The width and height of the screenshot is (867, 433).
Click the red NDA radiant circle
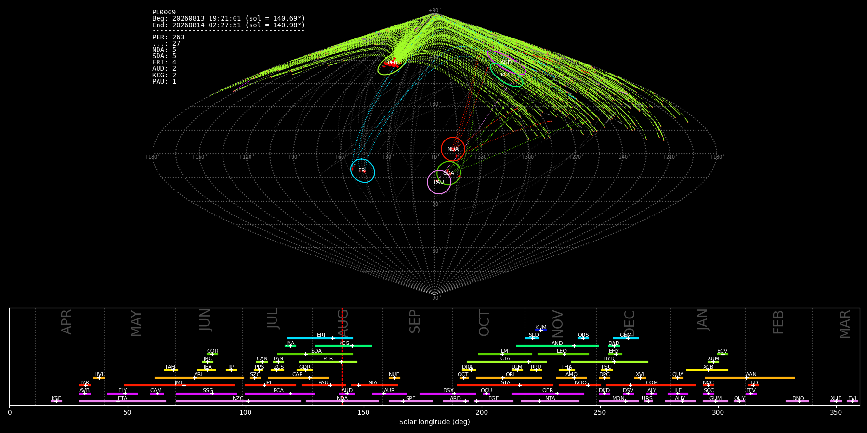tap(453, 149)
